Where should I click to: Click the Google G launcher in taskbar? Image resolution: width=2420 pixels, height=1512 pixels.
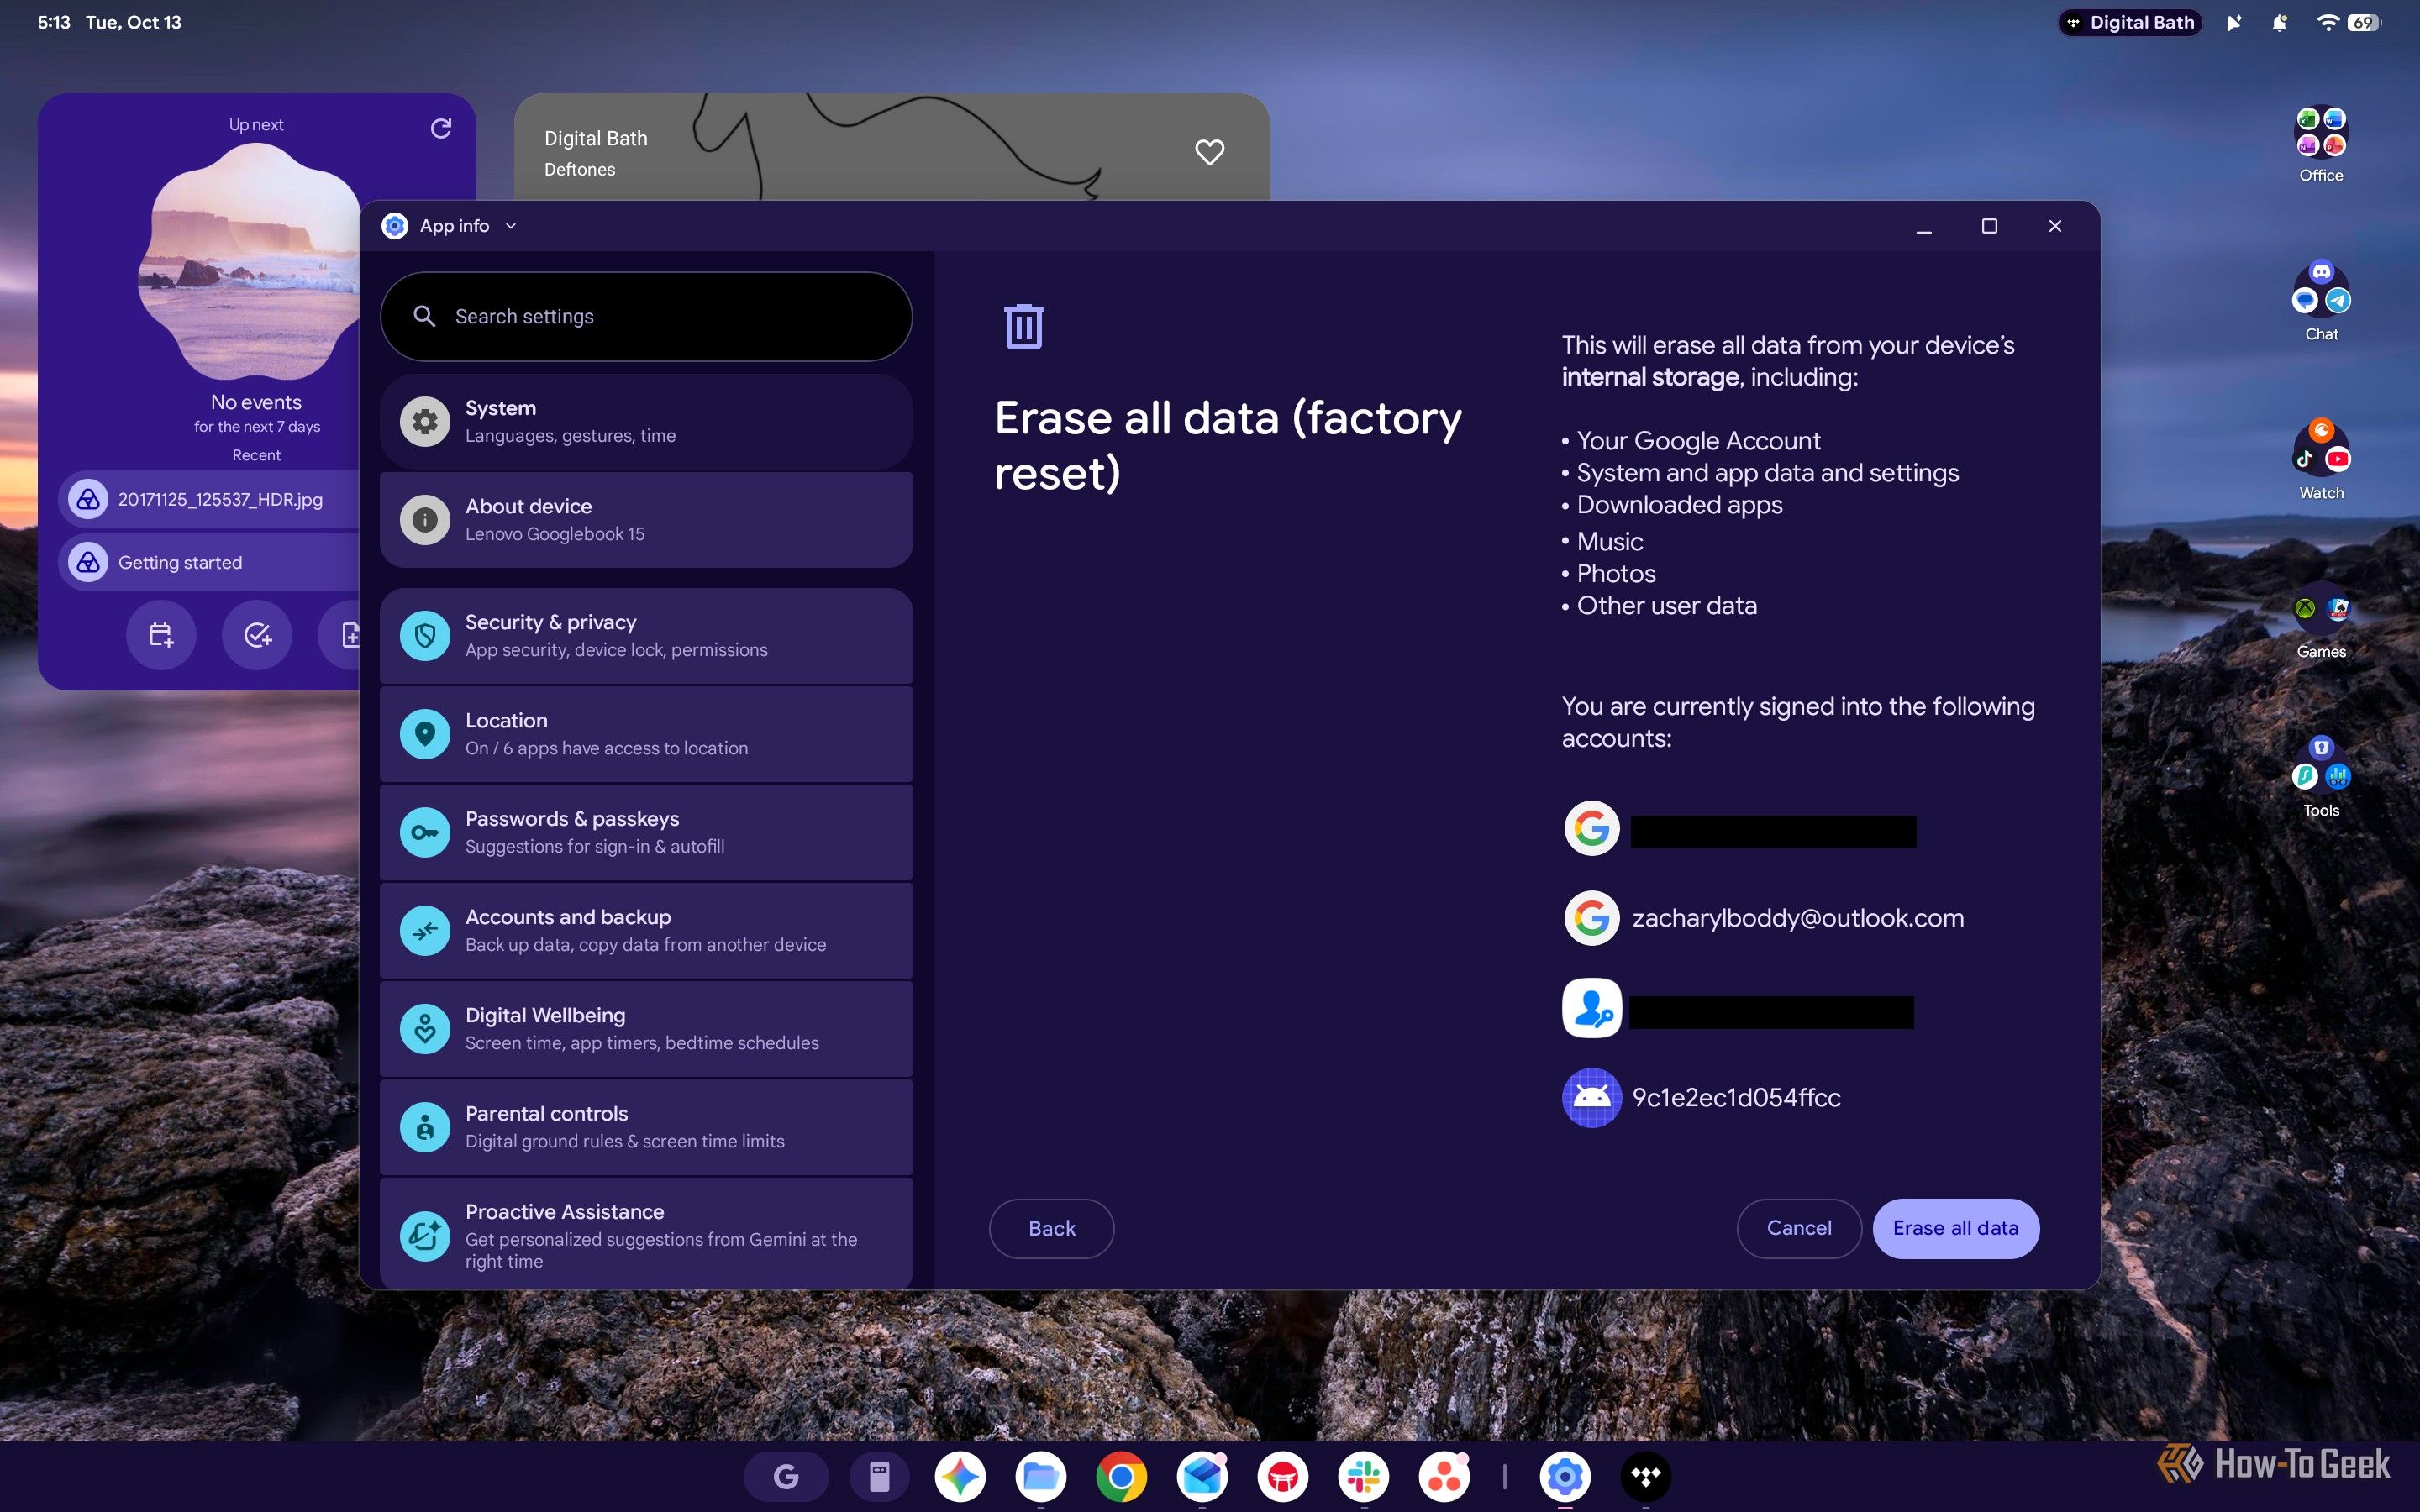pos(786,1476)
